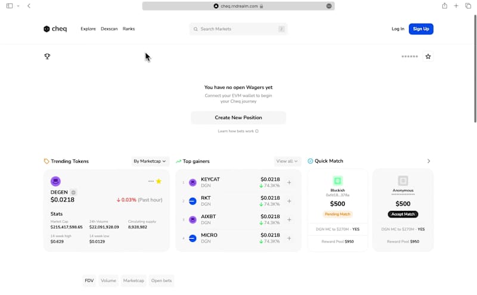This screenshot has height=295, width=477.
Task: Open the View all dropdown
Action: (287, 161)
